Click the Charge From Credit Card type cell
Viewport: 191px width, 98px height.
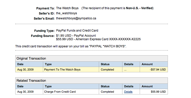click(x=71, y=92)
